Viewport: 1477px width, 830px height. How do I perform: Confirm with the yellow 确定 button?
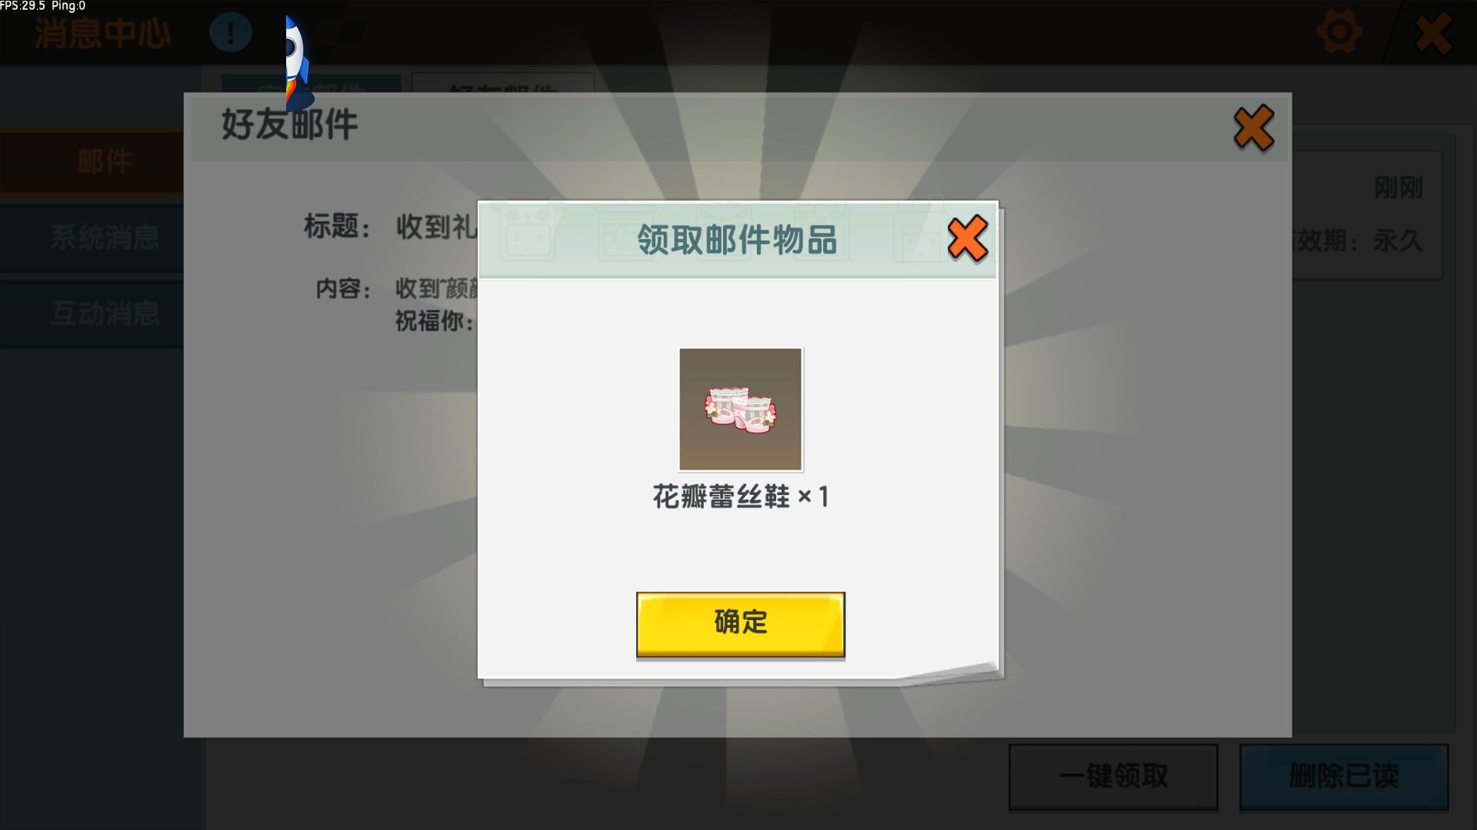pos(740,624)
